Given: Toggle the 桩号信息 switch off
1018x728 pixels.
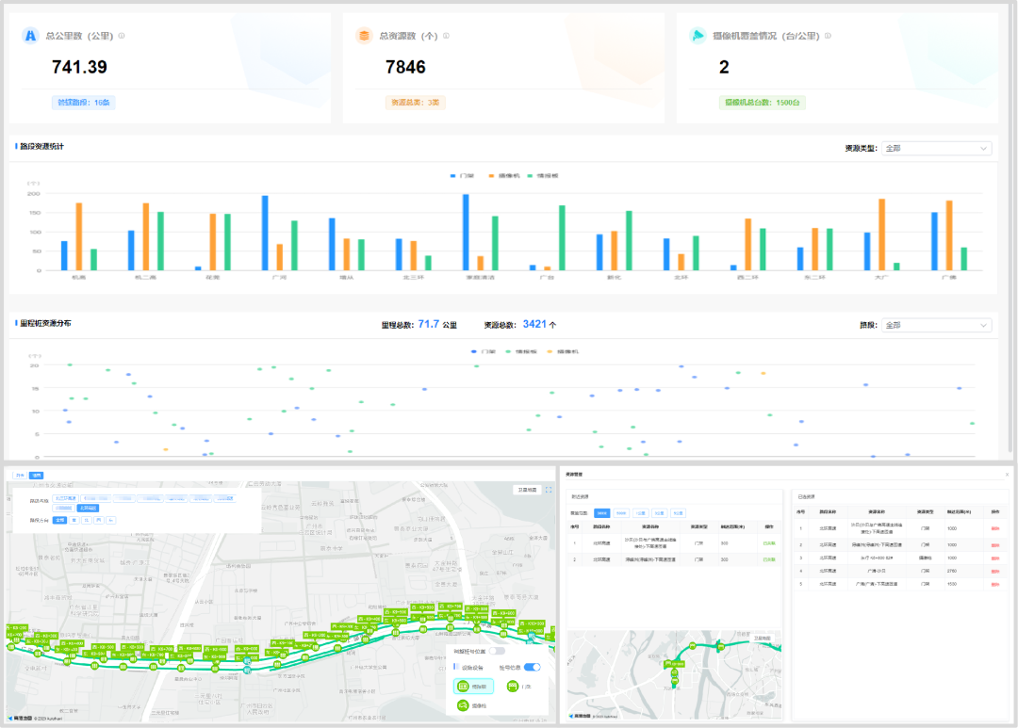Looking at the screenshot, I should click(532, 667).
